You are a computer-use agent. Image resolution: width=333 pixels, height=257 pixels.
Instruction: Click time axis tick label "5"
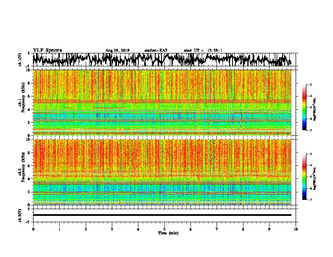[x=164, y=229]
